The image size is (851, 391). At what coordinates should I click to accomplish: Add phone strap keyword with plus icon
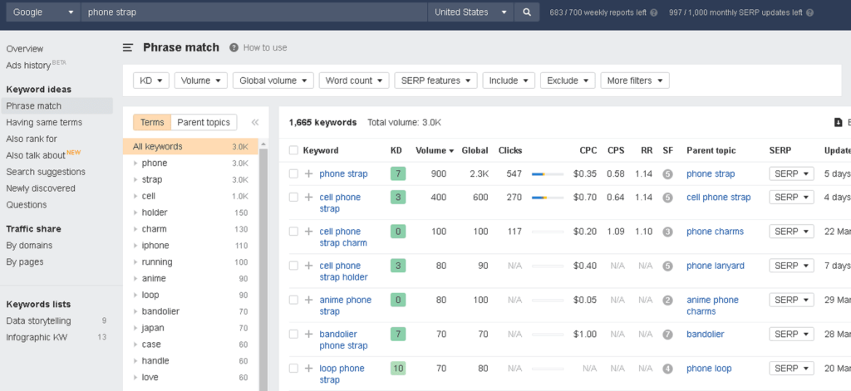tap(308, 174)
